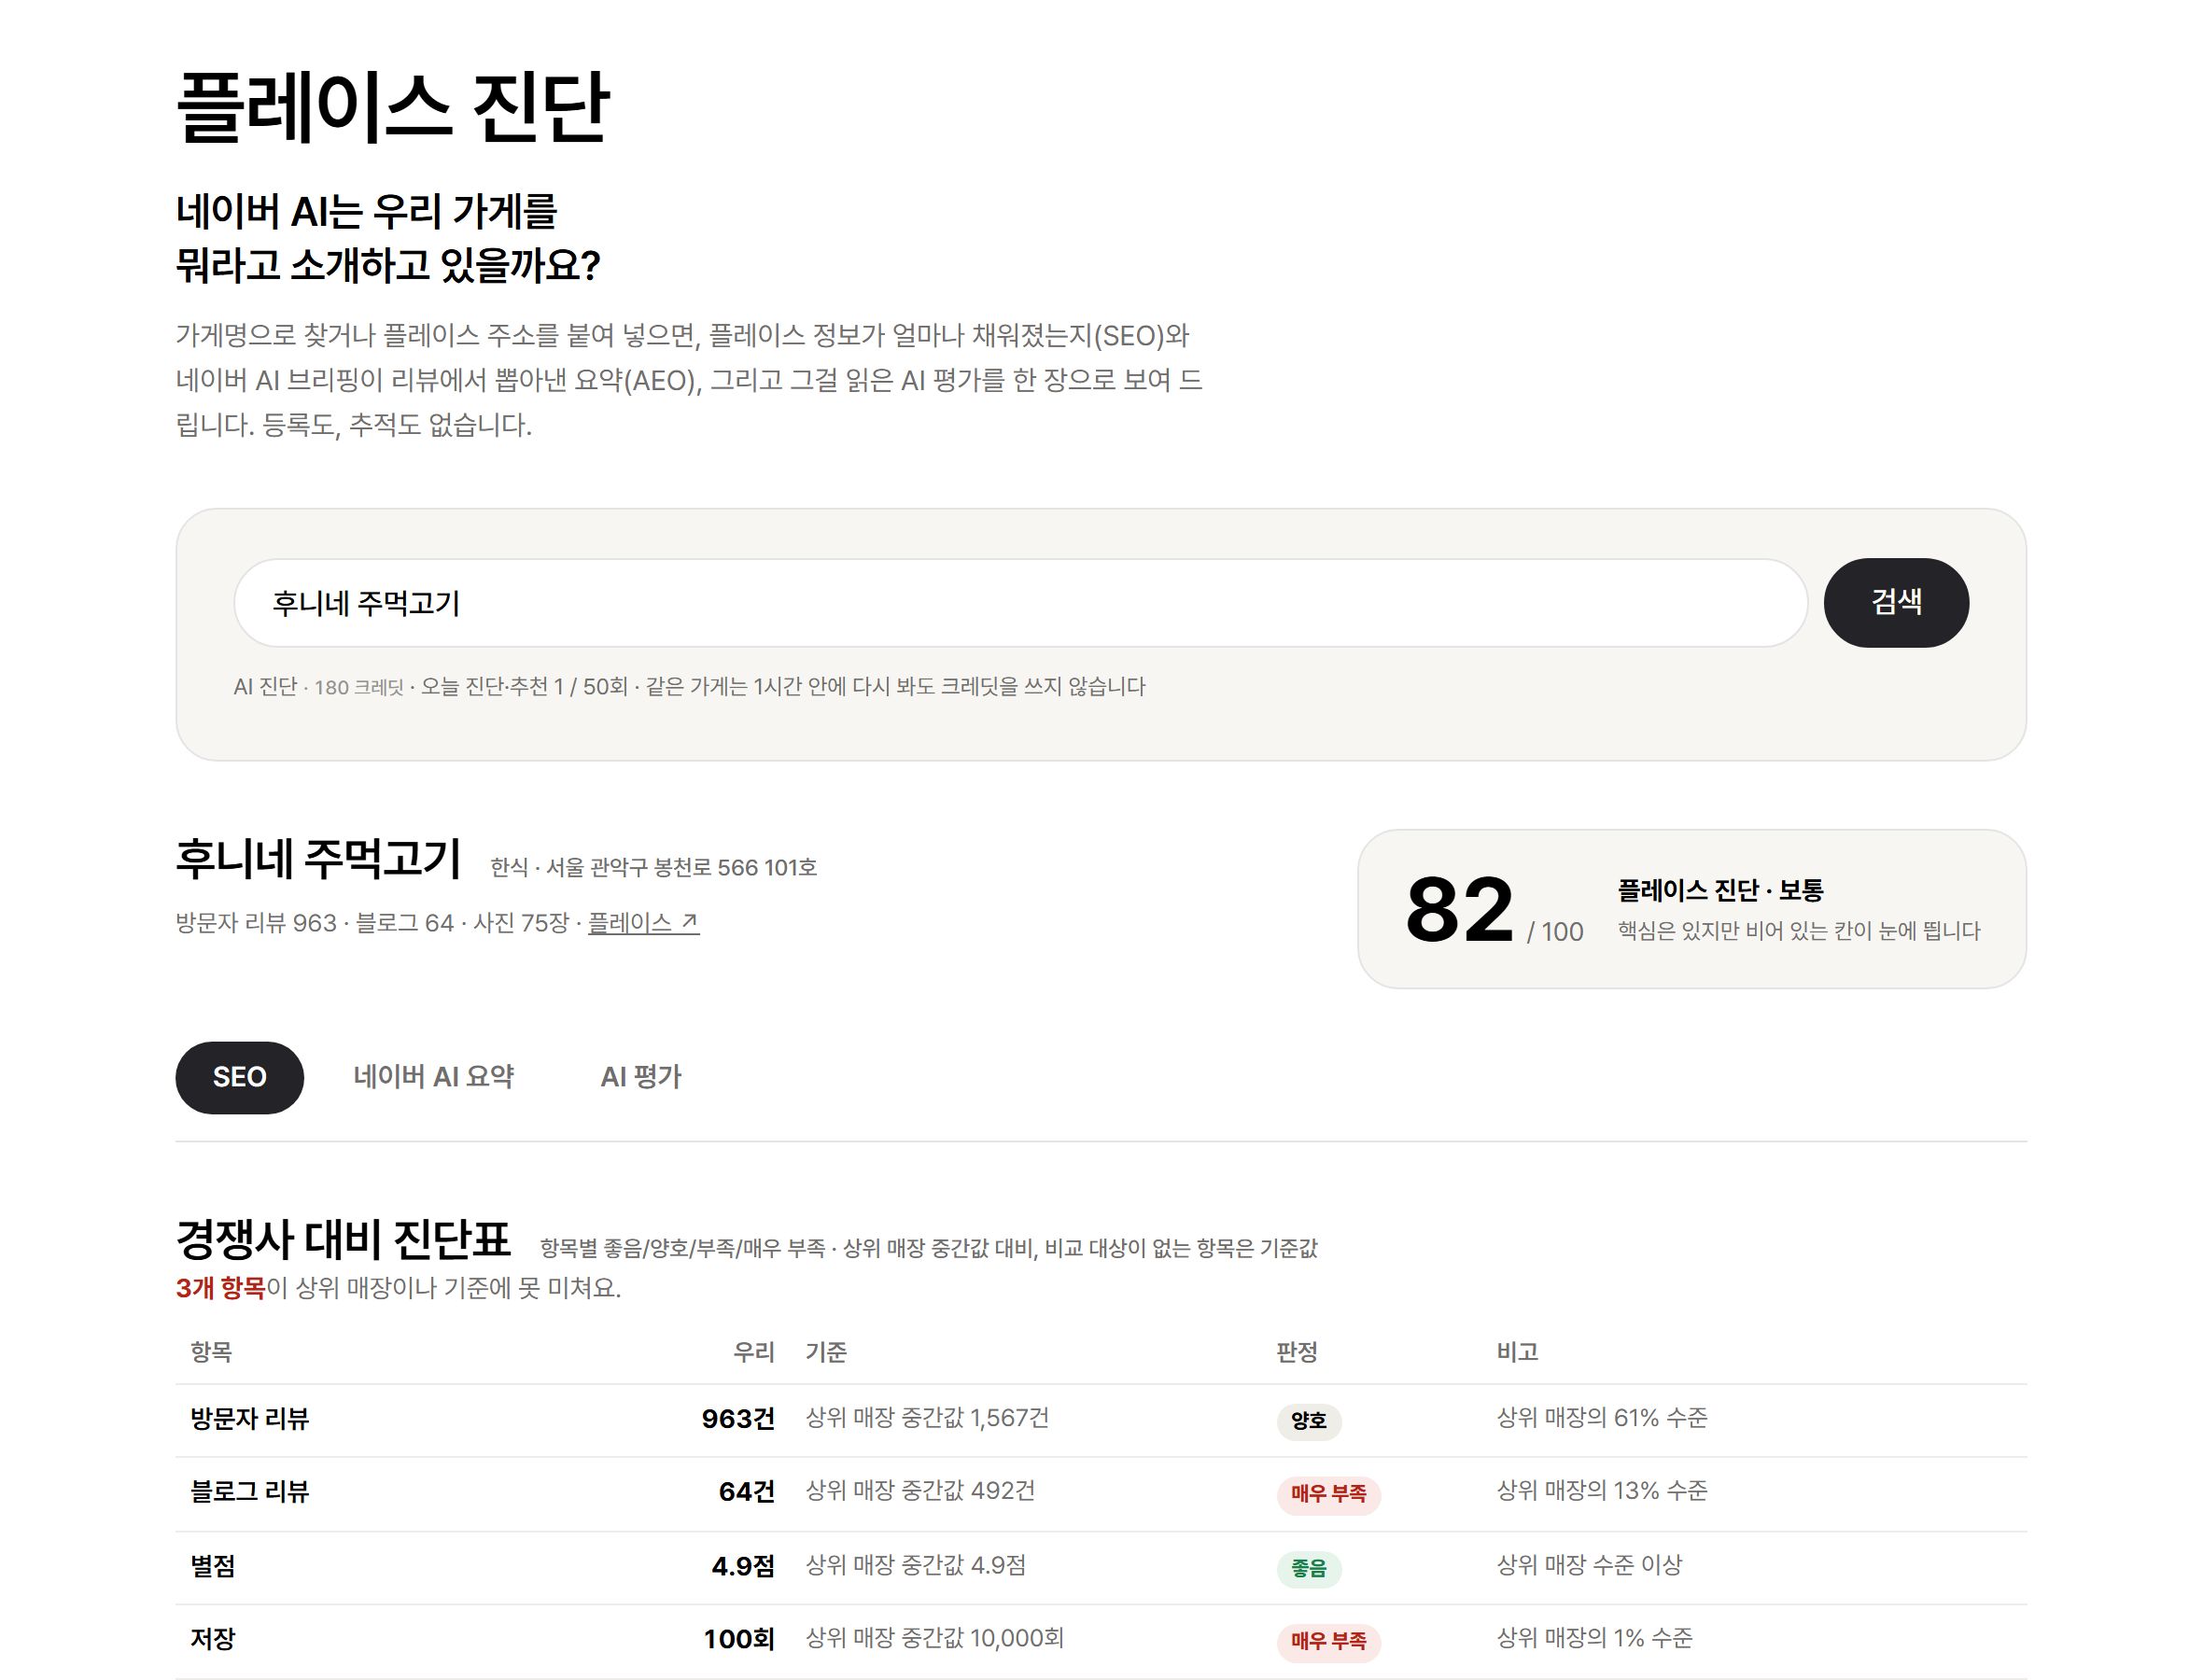Click the 기준 column header
Viewport: 2203px width, 1680px height.
826,1352
